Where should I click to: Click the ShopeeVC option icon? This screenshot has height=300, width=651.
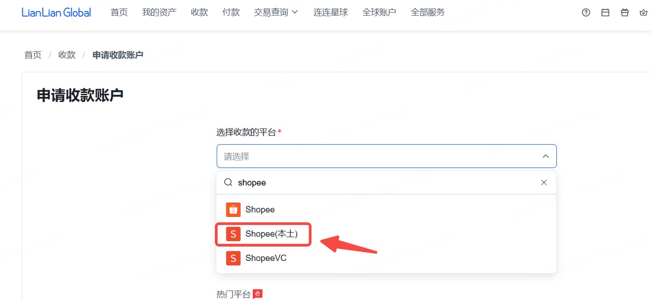pyautogui.click(x=233, y=258)
